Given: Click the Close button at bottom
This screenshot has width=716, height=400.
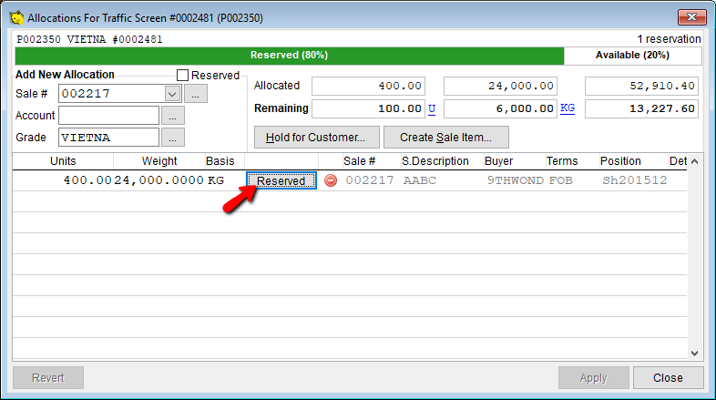Looking at the screenshot, I should [668, 377].
